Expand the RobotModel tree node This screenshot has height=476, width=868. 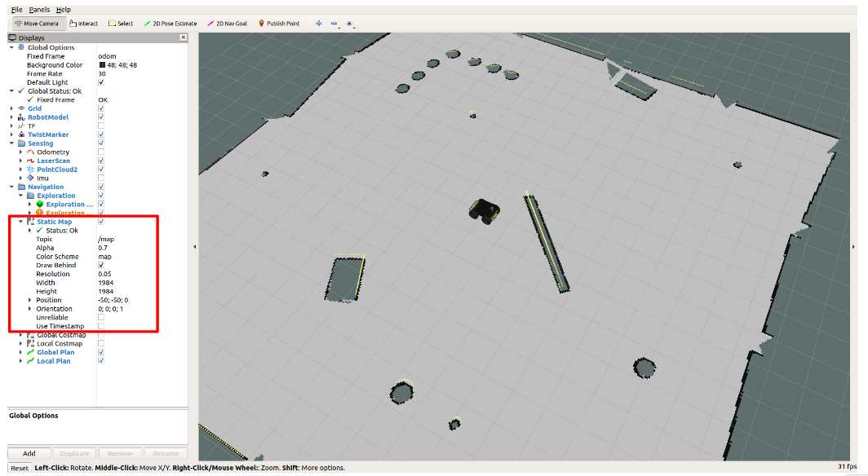point(11,117)
